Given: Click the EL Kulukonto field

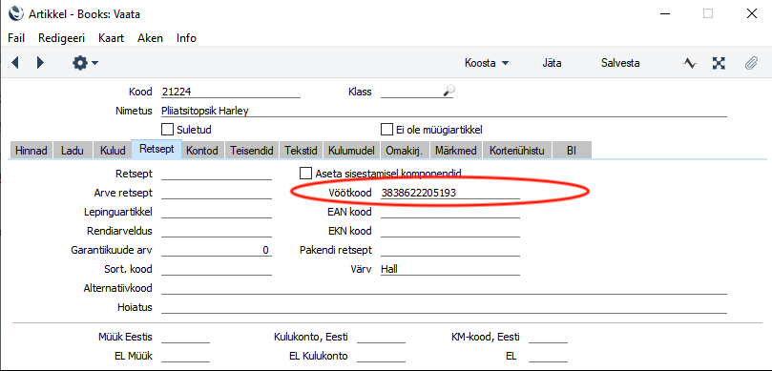Looking at the screenshot, I should 381,357.
